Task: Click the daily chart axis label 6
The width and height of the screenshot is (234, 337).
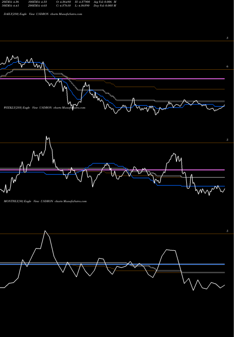Action: click(x=227, y=66)
